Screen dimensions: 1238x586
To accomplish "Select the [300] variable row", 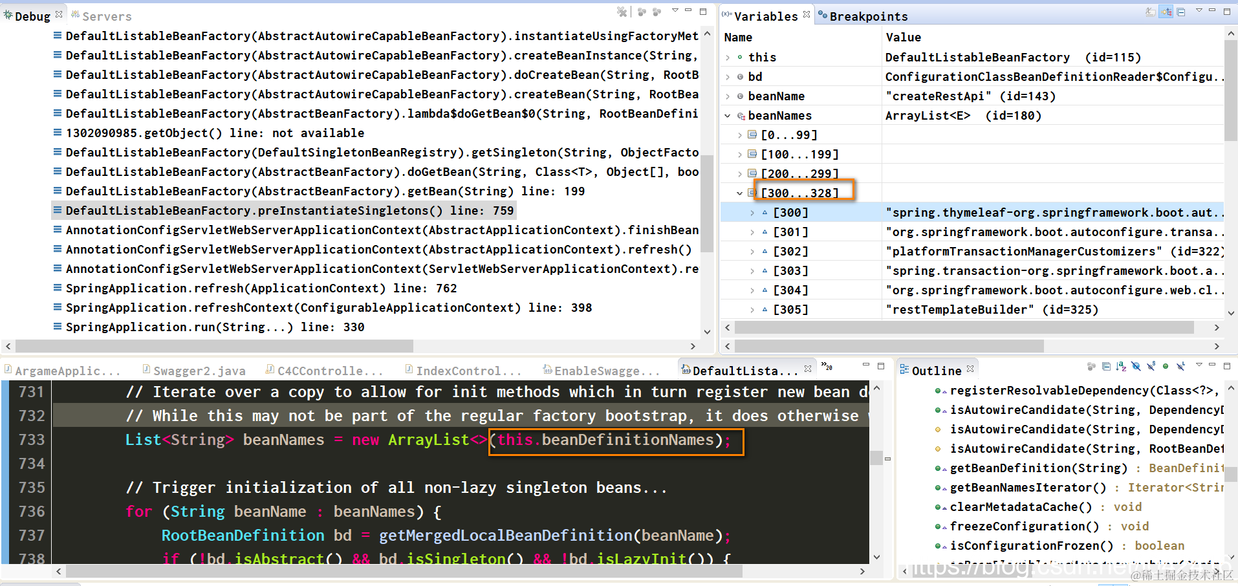I will [x=972, y=212].
